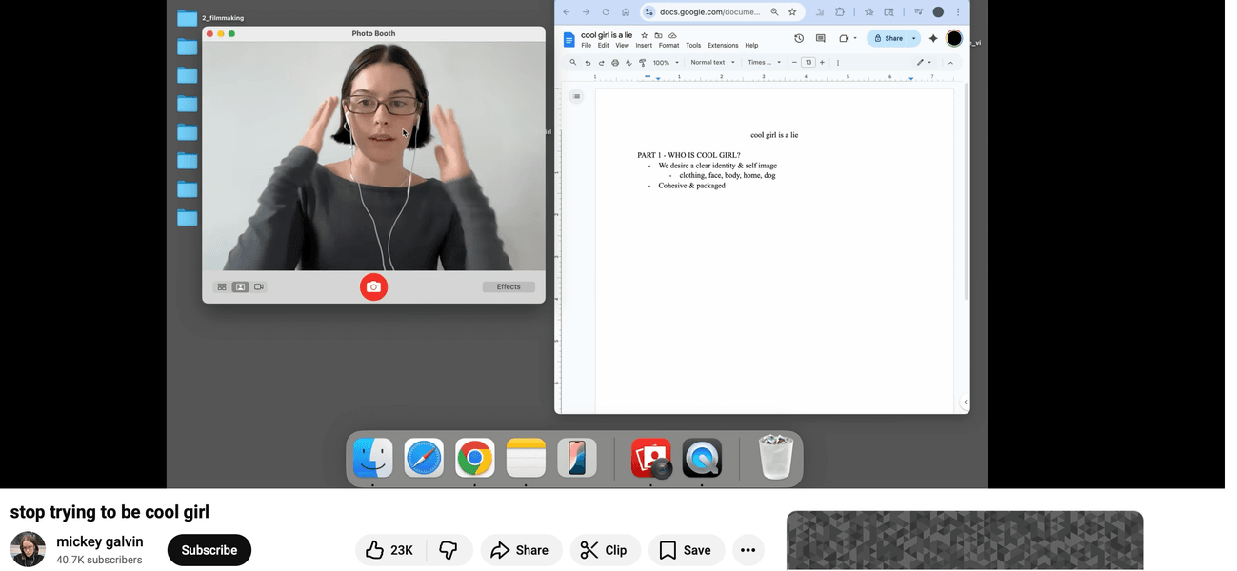The image size is (1237, 571).
Task: Expand the 100% zoom dropdown
Action: click(665, 63)
